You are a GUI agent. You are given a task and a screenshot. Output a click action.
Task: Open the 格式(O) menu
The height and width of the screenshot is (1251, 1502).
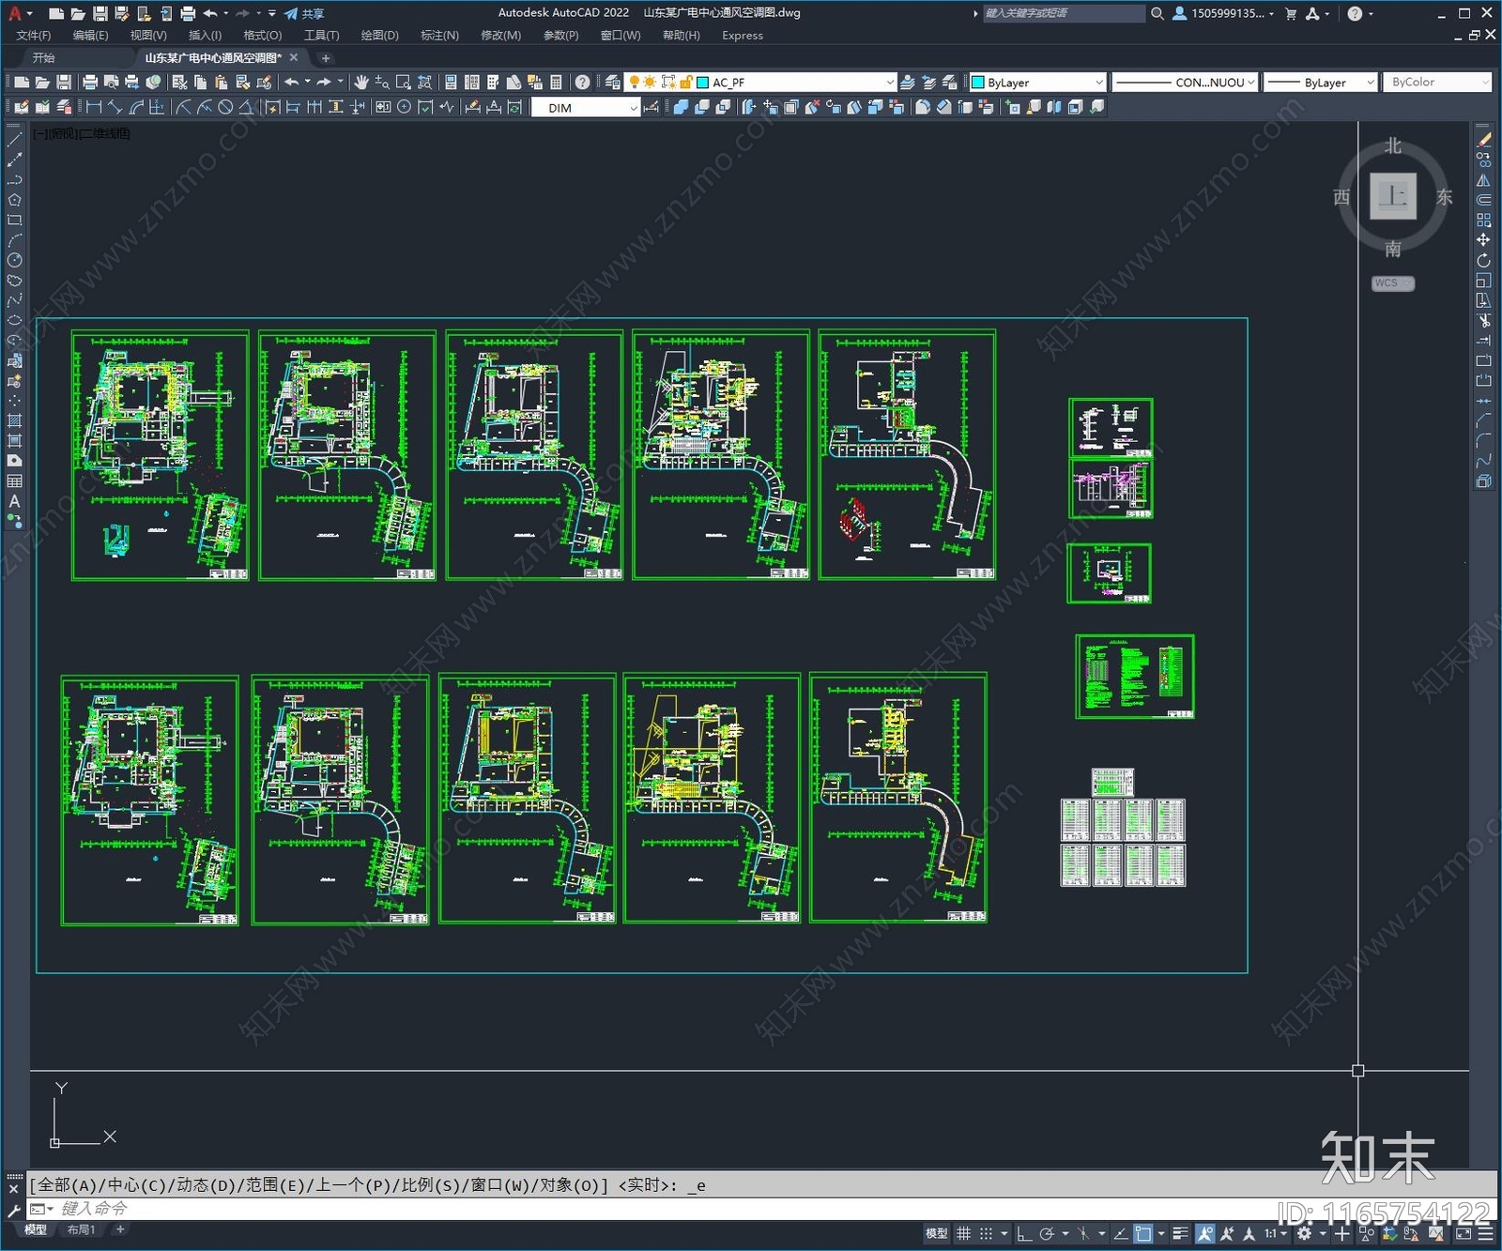coord(262,36)
